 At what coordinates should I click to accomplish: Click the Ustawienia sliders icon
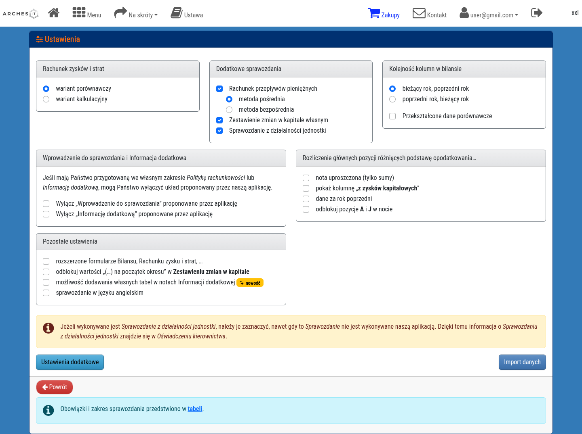click(x=39, y=39)
